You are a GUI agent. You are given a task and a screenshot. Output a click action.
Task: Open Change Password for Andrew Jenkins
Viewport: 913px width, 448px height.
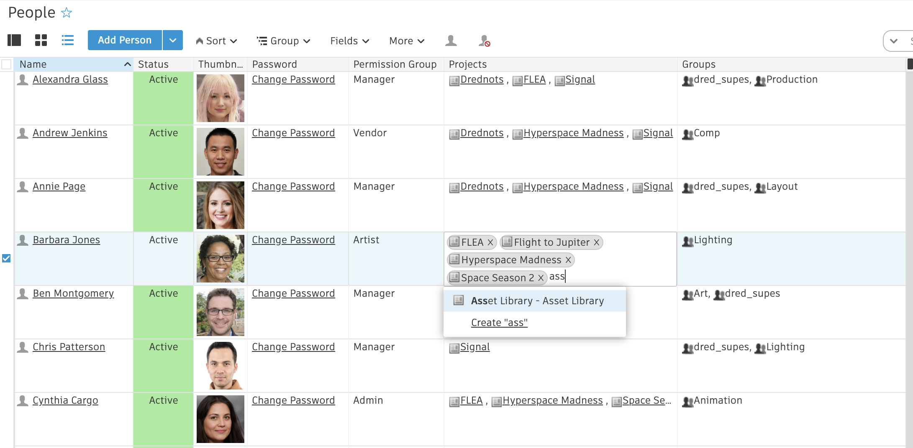tap(293, 133)
